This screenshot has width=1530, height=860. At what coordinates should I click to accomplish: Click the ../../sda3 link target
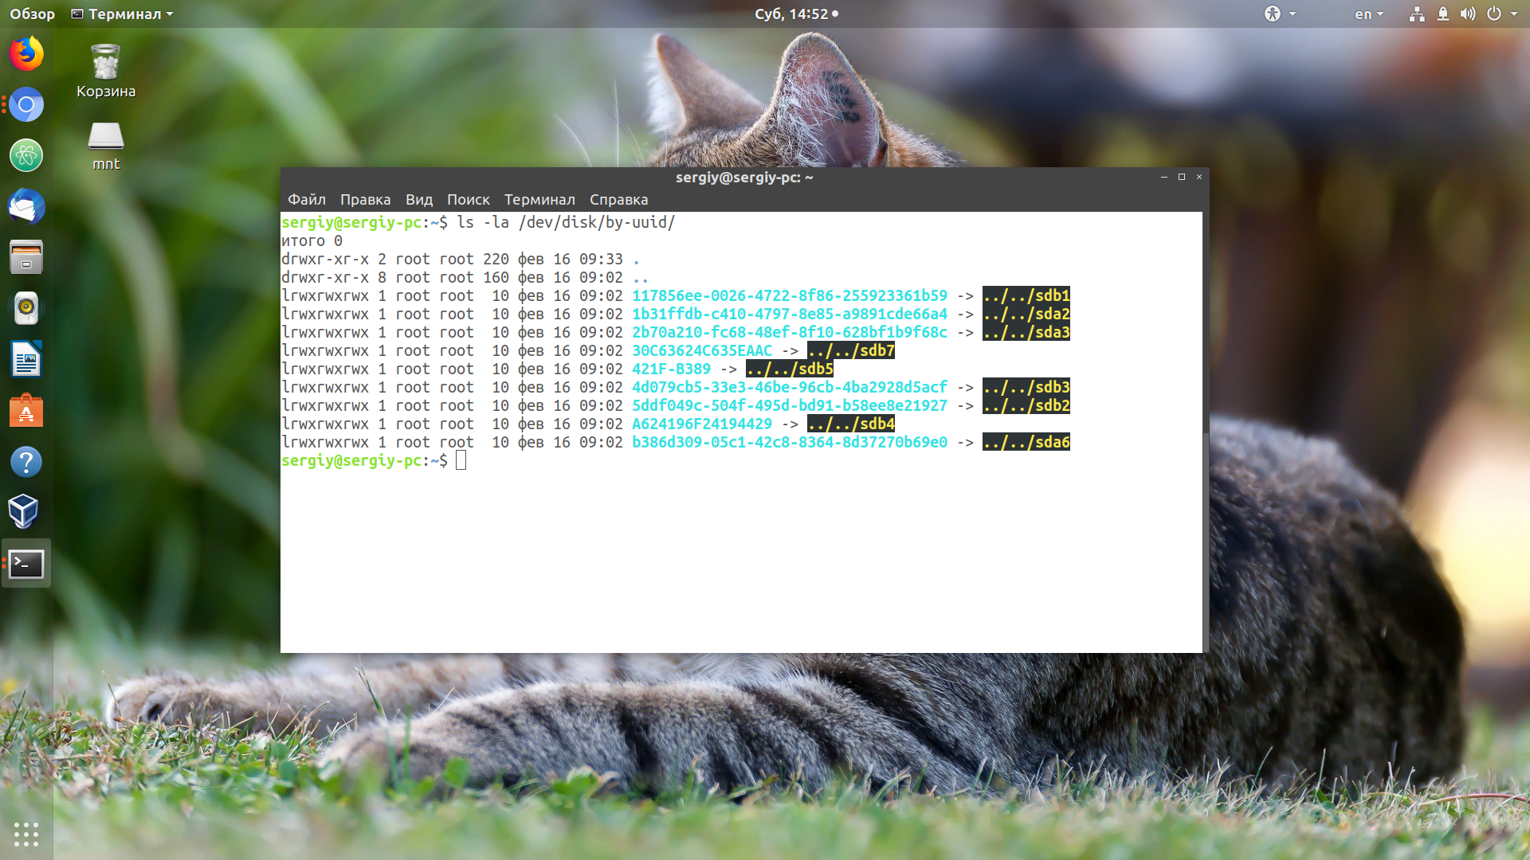1026,332
